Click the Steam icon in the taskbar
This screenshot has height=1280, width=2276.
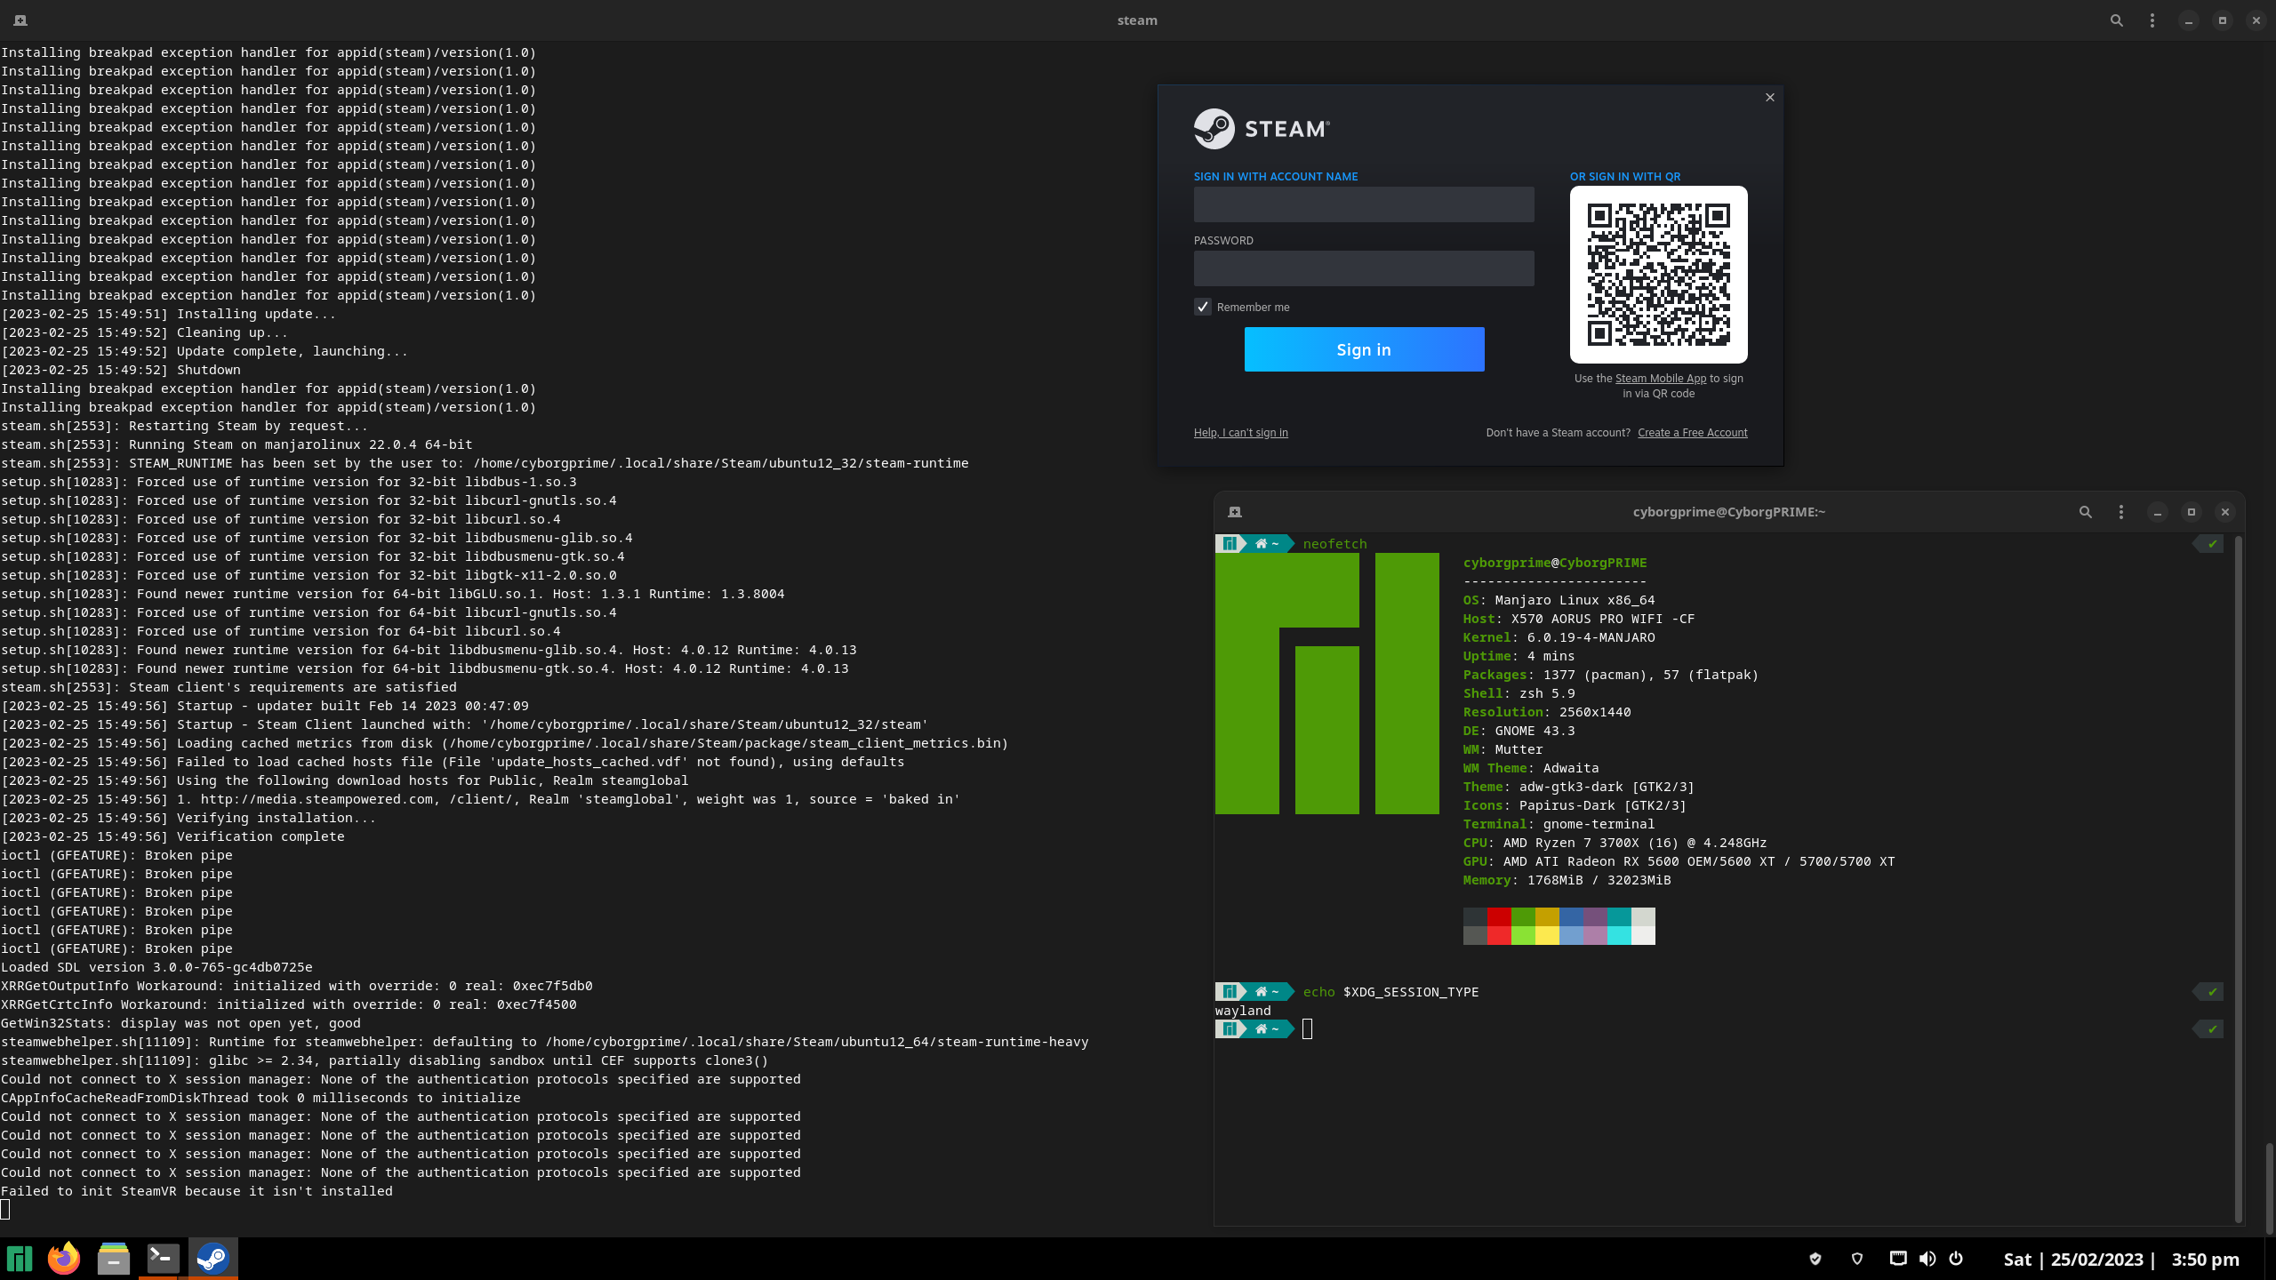(x=212, y=1259)
